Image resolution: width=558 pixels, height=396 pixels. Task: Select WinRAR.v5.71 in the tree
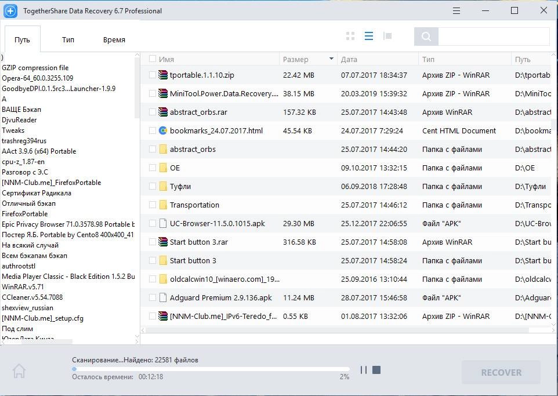point(23,287)
